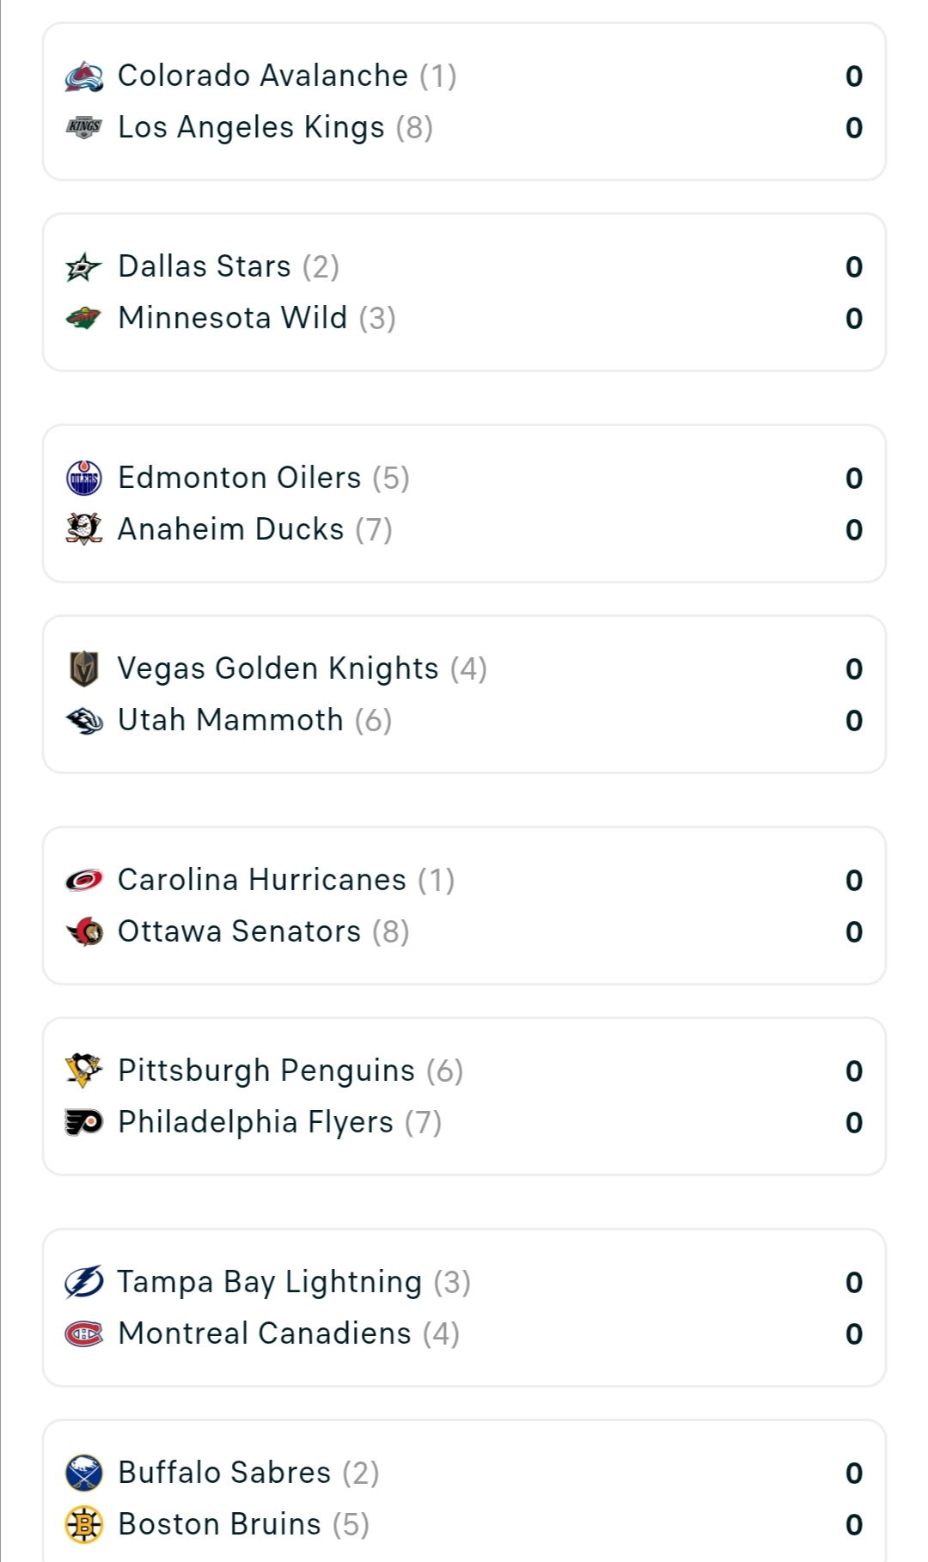Open the Philadelphia Flyers team name
Image resolution: width=928 pixels, height=1562 pixels.
point(255,1122)
